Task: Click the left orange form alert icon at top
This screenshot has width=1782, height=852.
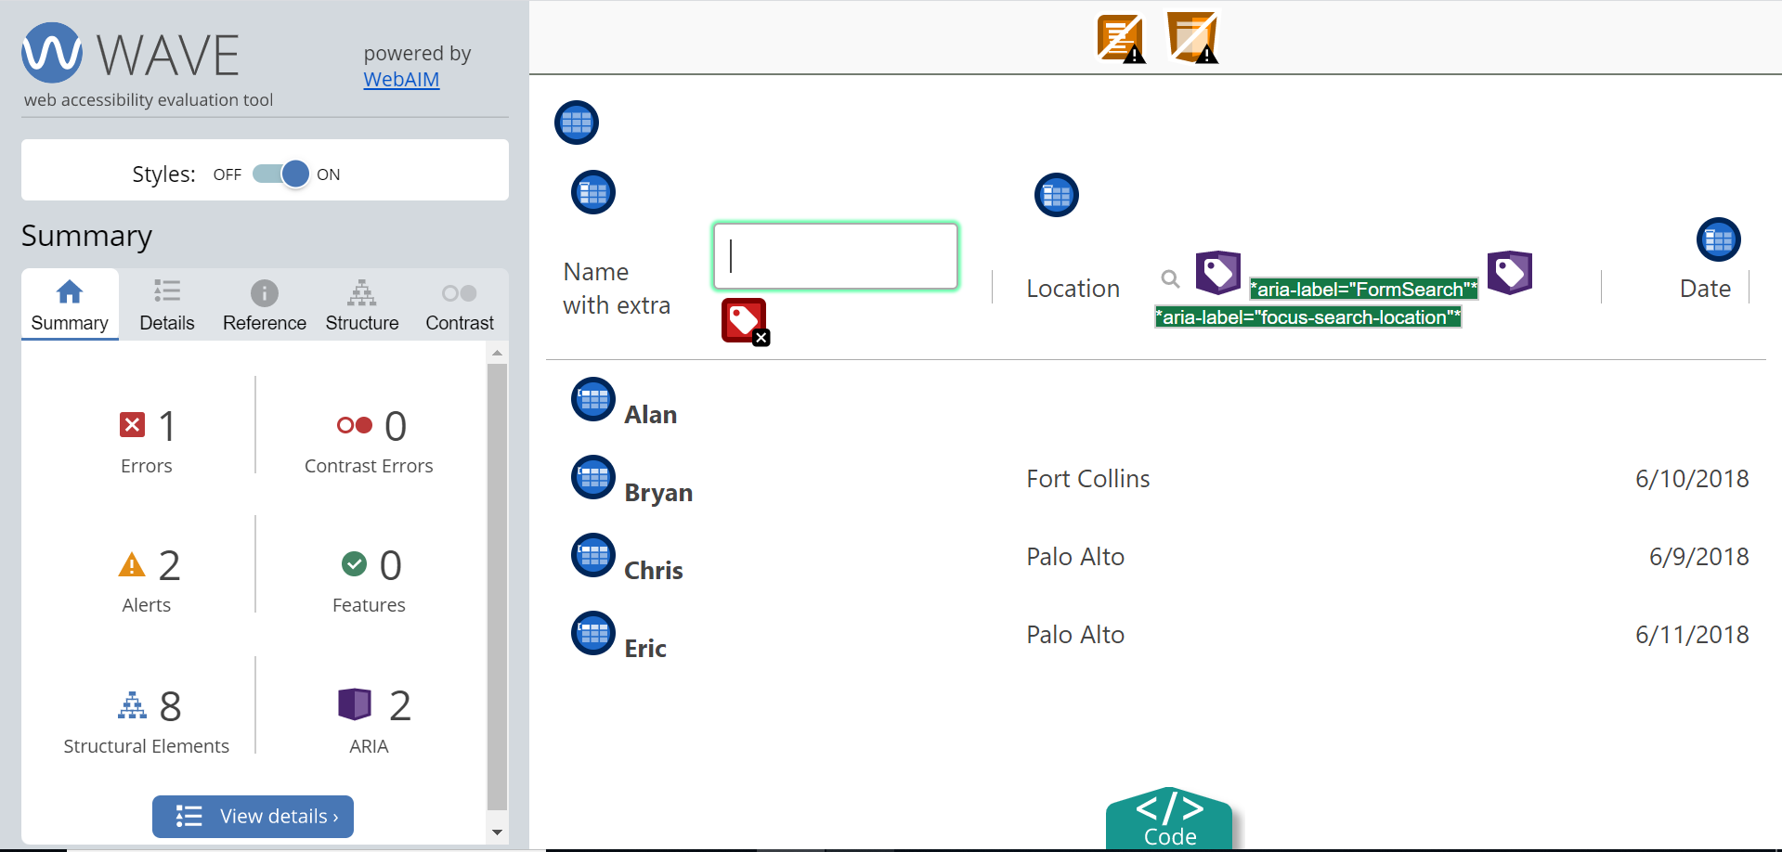Action: pyautogui.click(x=1120, y=38)
